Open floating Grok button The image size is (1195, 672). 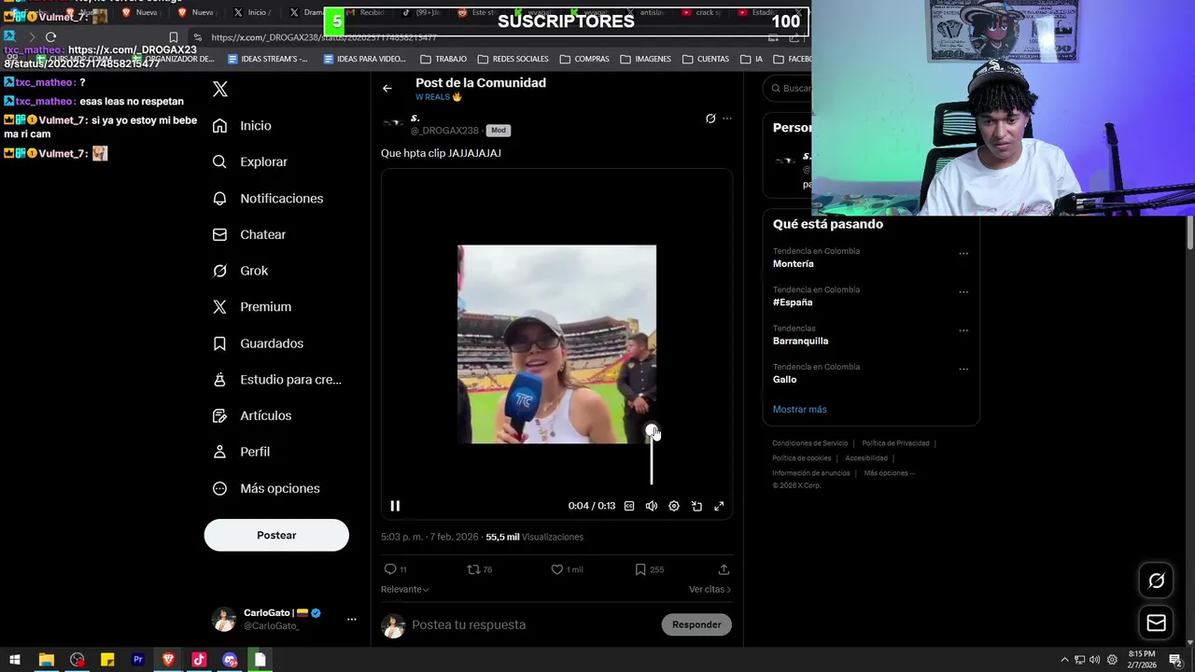tap(1156, 581)
